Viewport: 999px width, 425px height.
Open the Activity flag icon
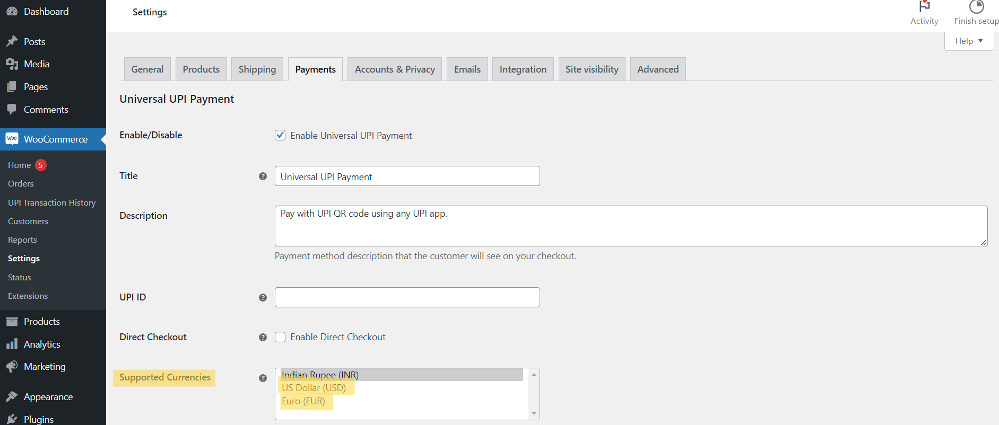click(x=924, y=6)
